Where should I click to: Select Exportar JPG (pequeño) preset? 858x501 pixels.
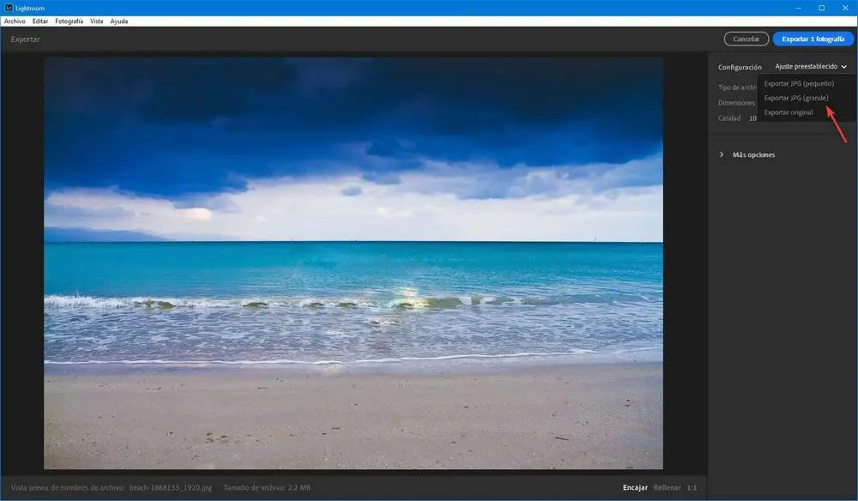click(799, 84)
